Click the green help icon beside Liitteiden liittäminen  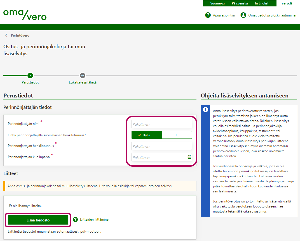(75, 219)
